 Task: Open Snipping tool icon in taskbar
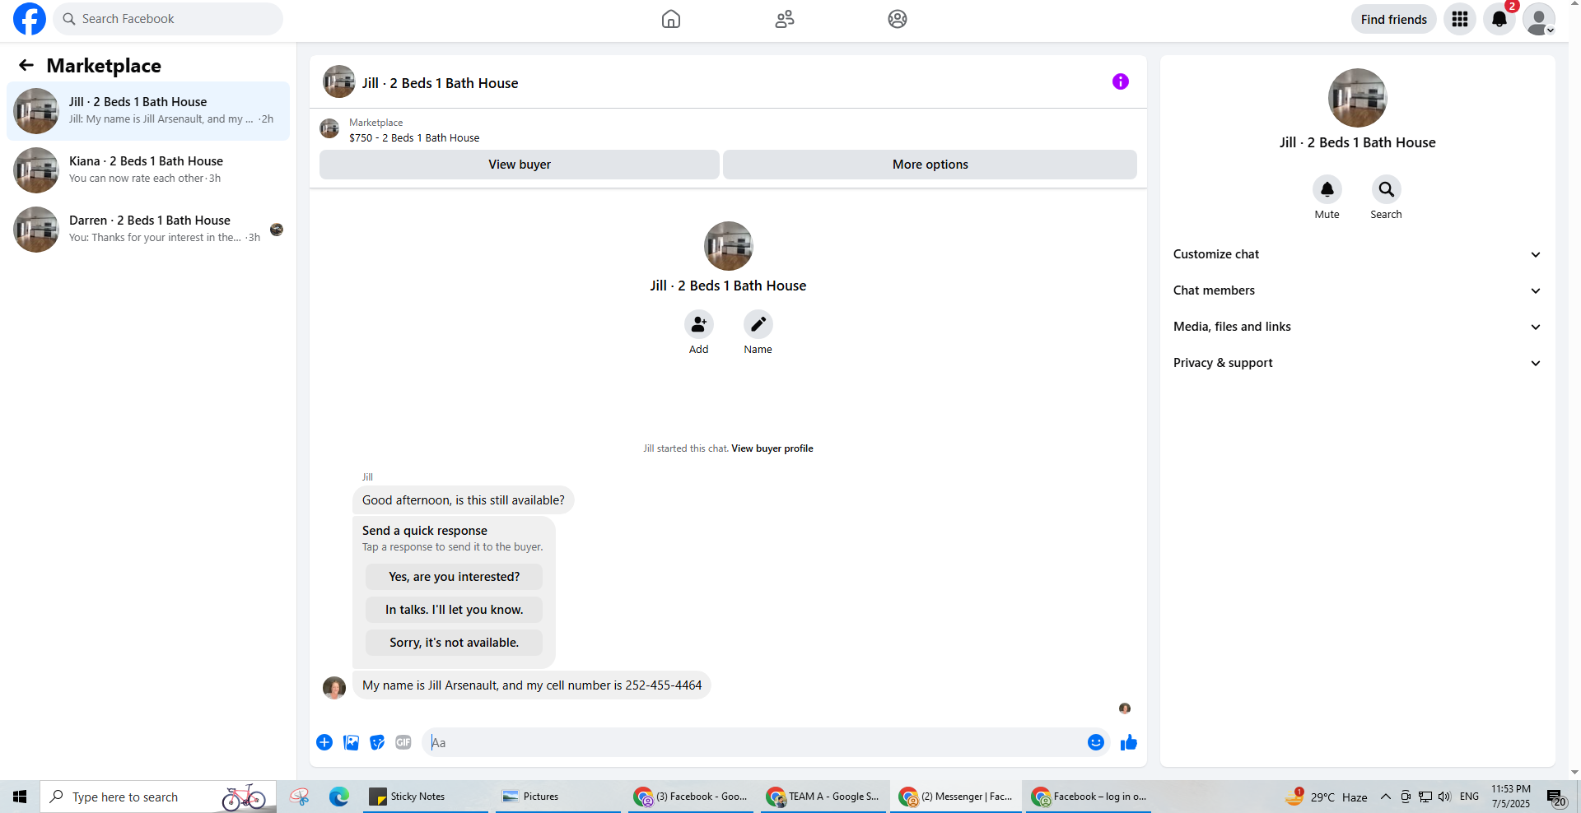pos(300,797)
